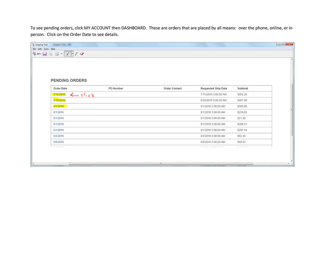
Task: Select the Highlighter tool
Action: pos(76,54)
